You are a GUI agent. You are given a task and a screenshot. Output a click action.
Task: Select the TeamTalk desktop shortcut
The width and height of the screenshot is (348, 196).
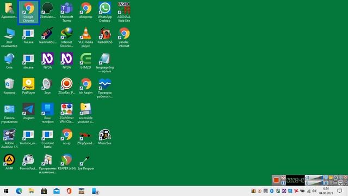pos(47,35)
